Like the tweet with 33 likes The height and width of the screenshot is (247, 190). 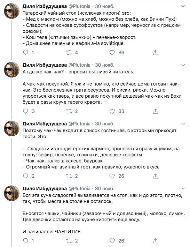(x=112, y=111)
